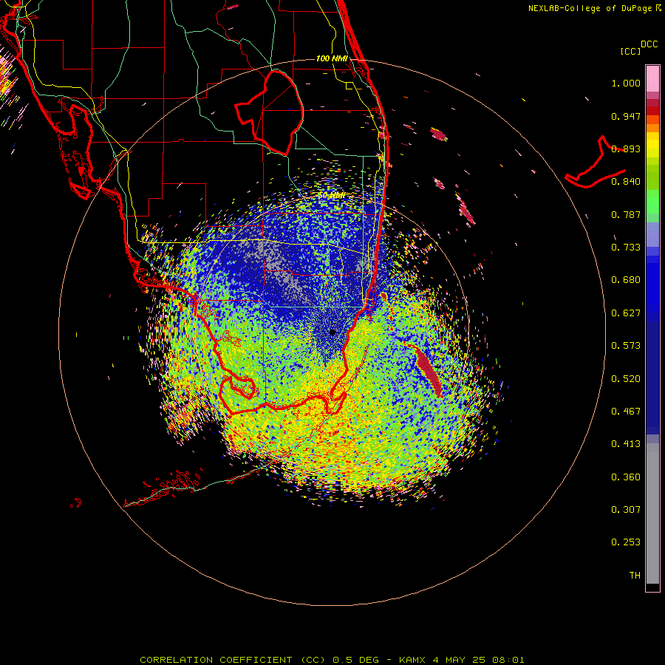Viewport: 665px width, 665px height.
Task: Click the 0.733 legend value
Action: click(626, 248)
